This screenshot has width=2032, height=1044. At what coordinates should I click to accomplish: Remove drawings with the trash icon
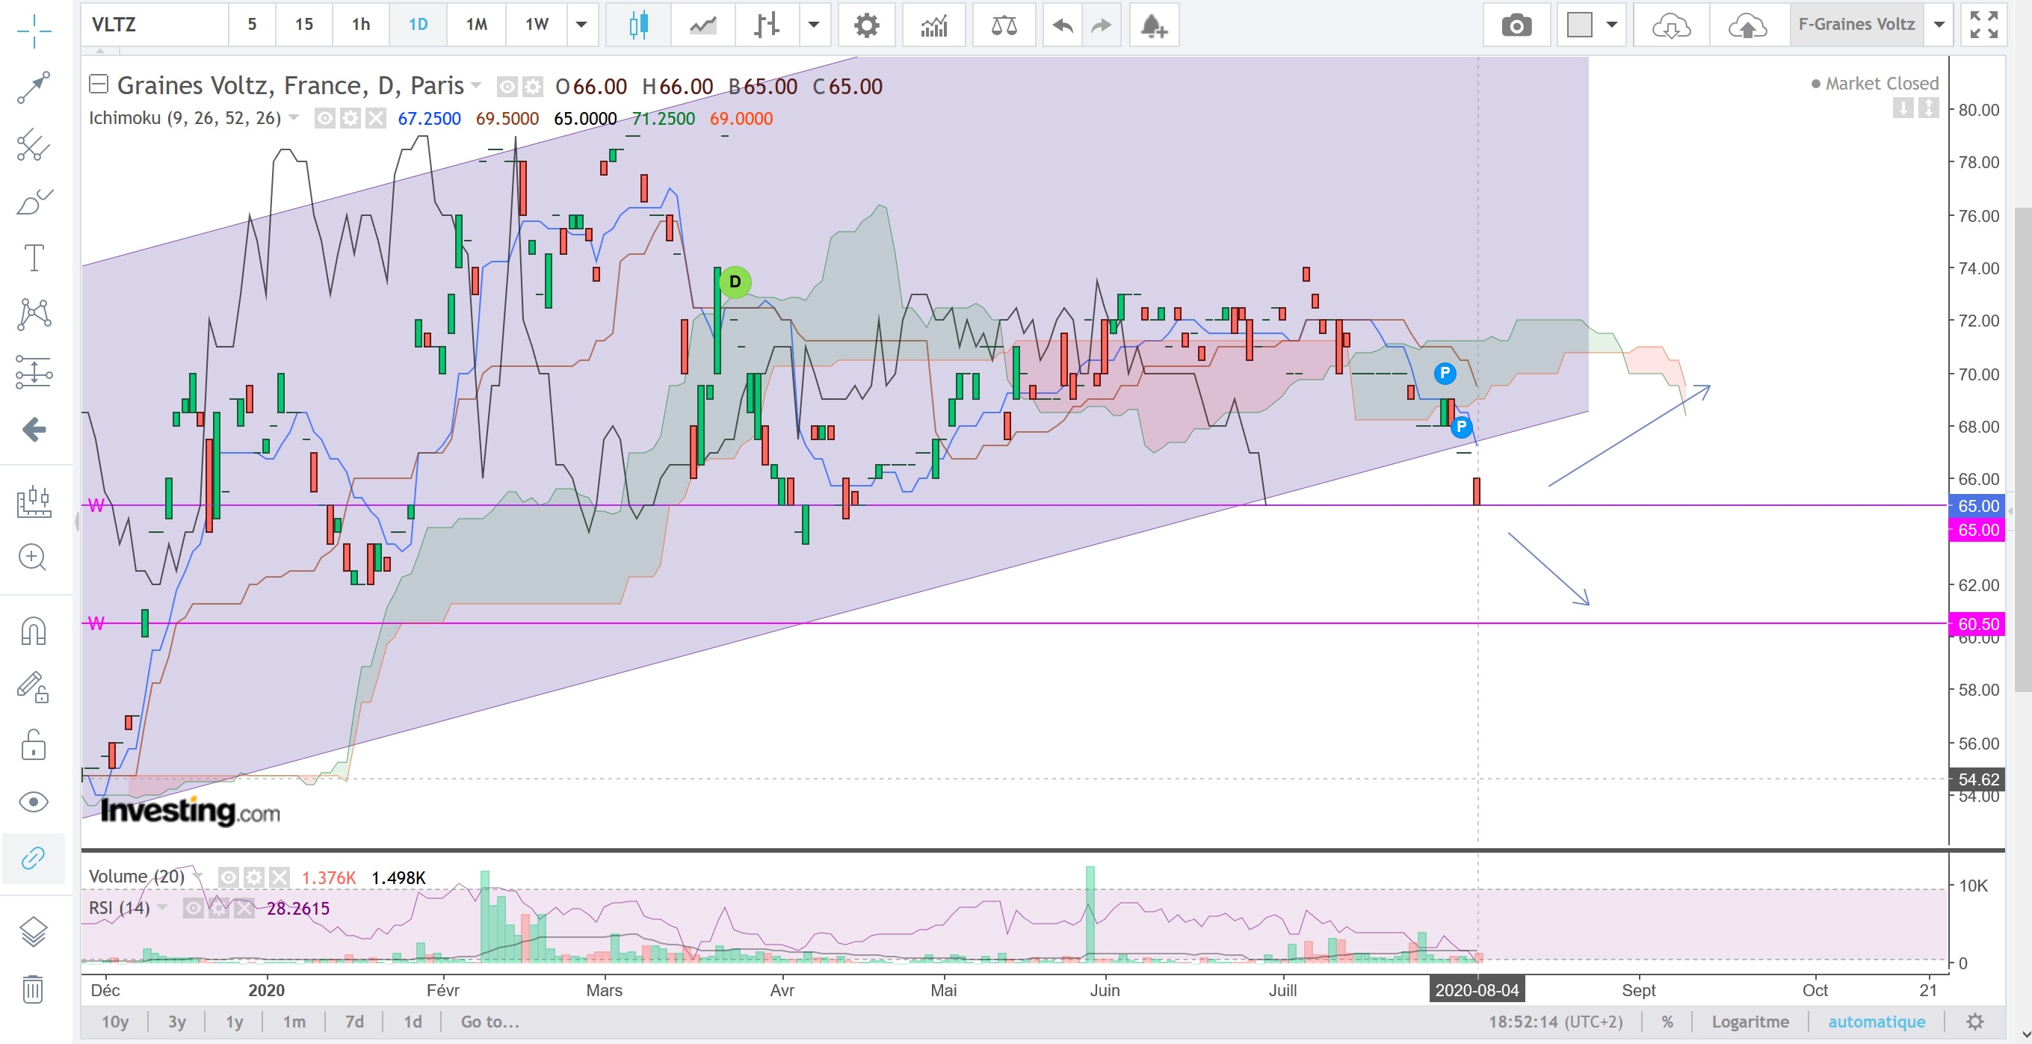point(33,989)
